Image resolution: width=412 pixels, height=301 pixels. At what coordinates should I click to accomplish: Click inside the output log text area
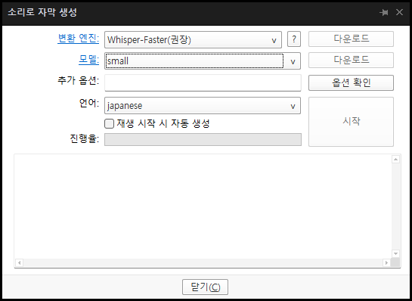click(203, 206)
